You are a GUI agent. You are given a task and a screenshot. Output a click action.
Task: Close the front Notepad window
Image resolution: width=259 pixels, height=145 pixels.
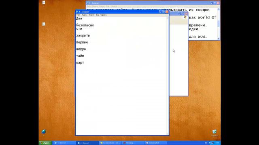(x=167, y=12)
